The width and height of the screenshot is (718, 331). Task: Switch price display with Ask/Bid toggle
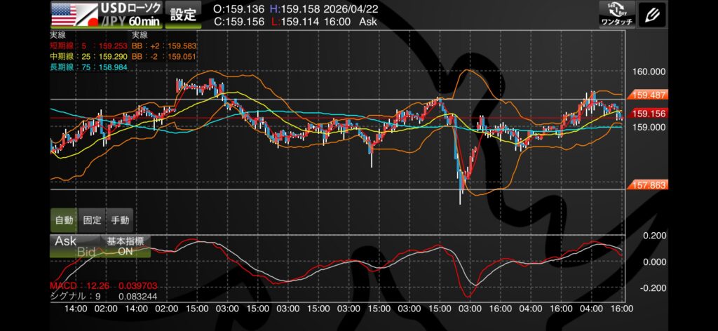click(75, 245)
